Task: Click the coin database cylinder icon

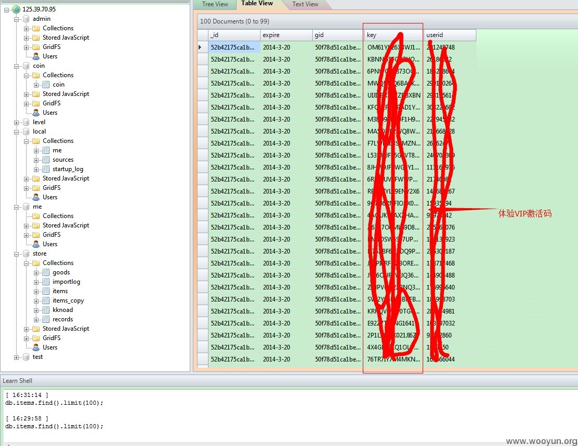Action: tap(26, 66)
